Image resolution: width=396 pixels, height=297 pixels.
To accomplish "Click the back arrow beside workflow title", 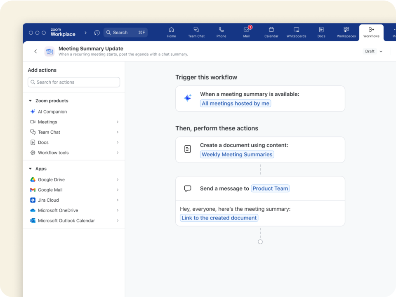I will [35, 52].
